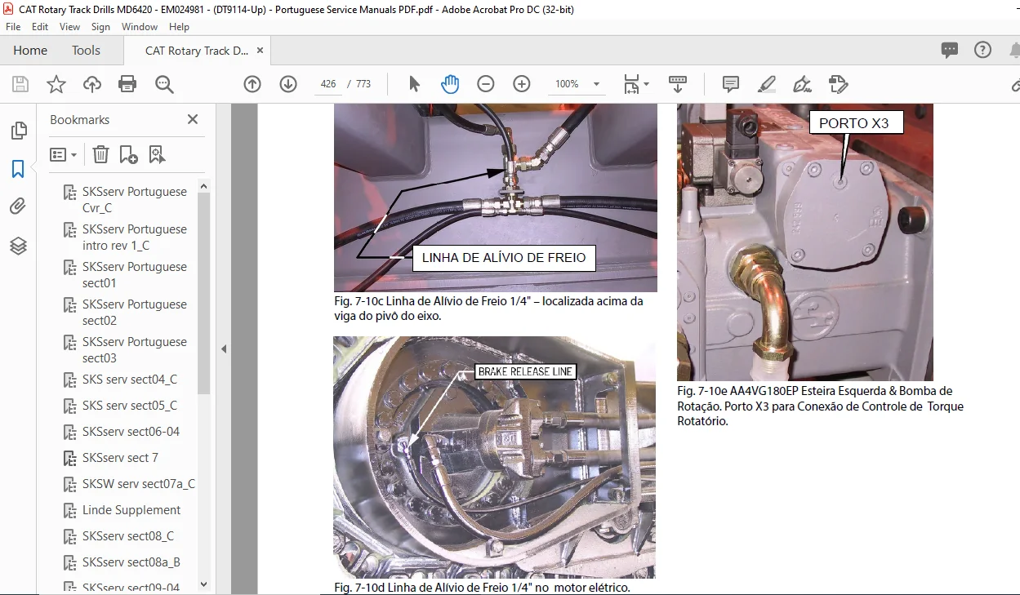Open the notifications chat icon

949,50
